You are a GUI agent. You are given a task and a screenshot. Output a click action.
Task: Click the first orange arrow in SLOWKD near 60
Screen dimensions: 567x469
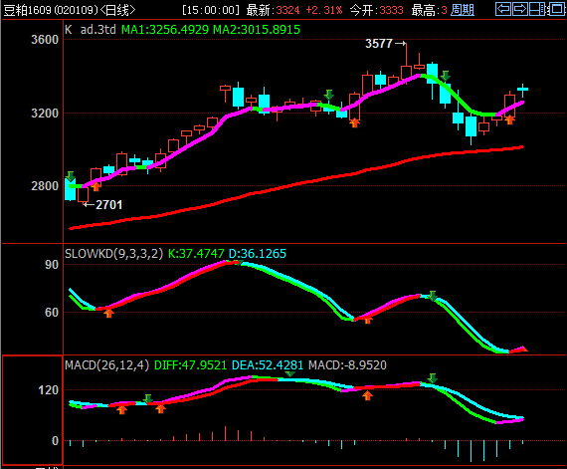click(108, 313)
